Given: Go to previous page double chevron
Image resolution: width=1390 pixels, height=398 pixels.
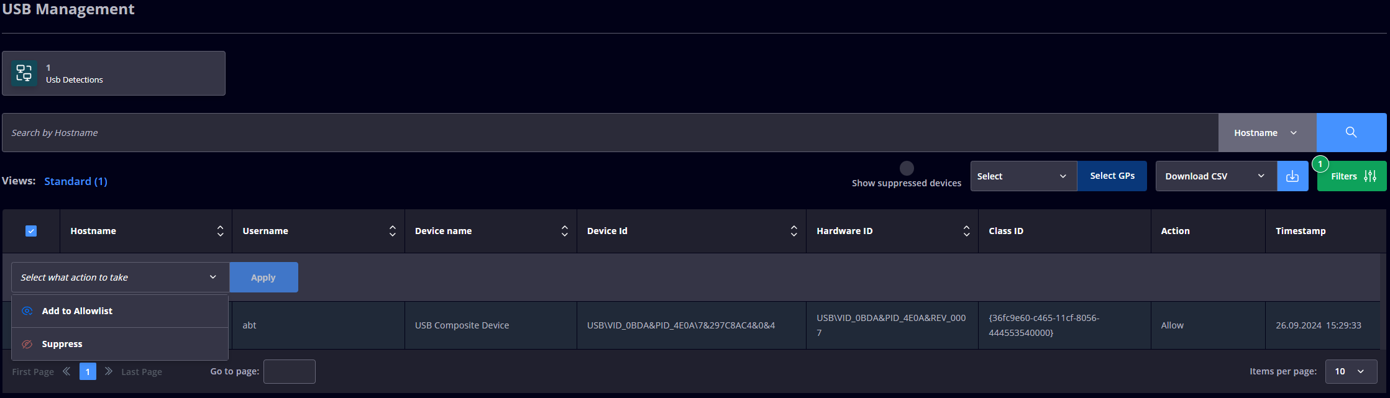Looking at the screenshot, I should (x=66, y=371).
